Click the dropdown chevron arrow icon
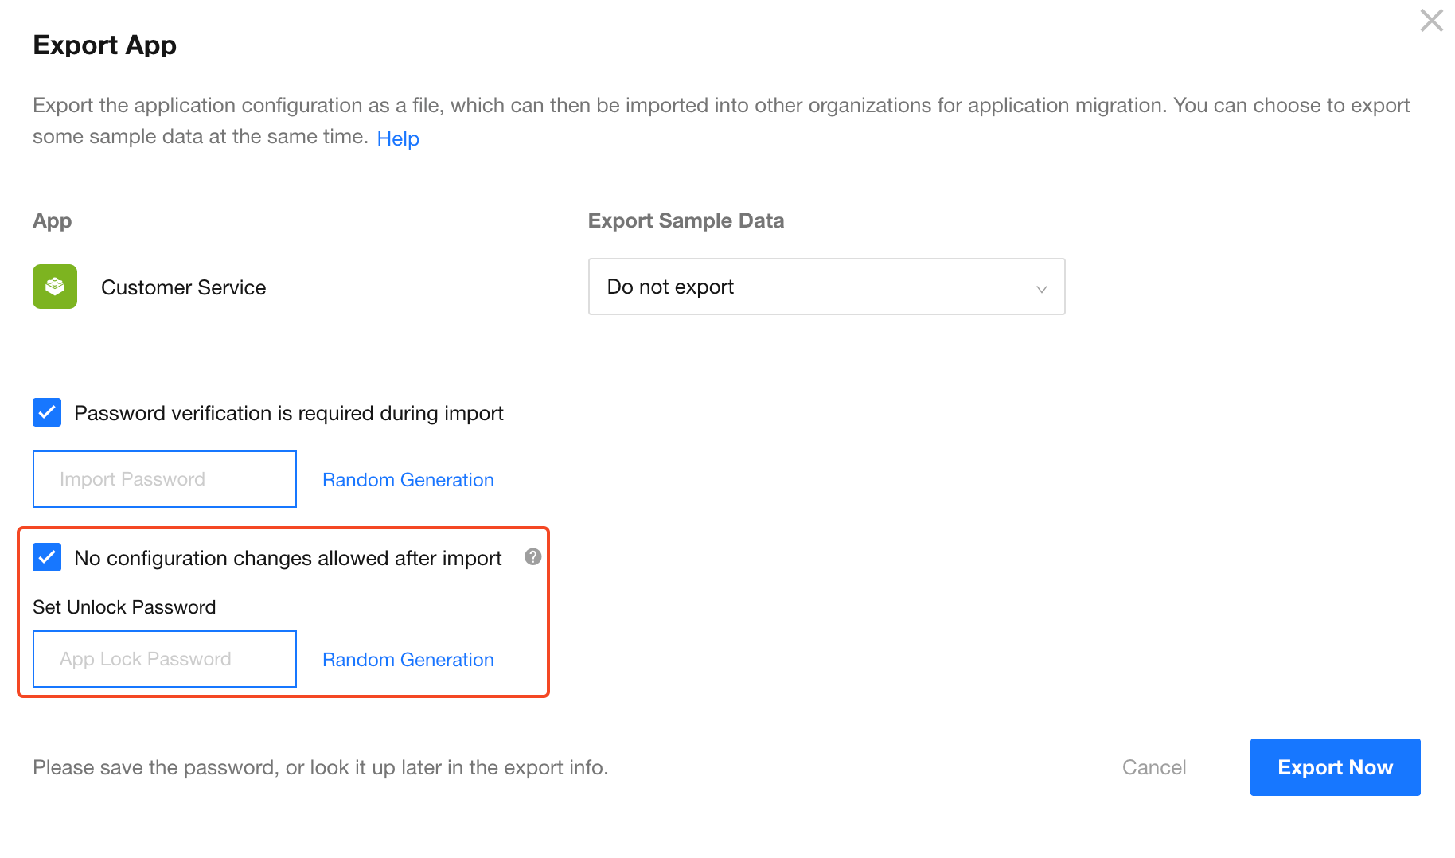This screenshot has height=858, width=1455. 1041,288
